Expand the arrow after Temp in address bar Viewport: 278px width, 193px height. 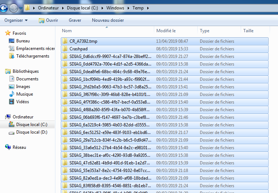(147, 8)
